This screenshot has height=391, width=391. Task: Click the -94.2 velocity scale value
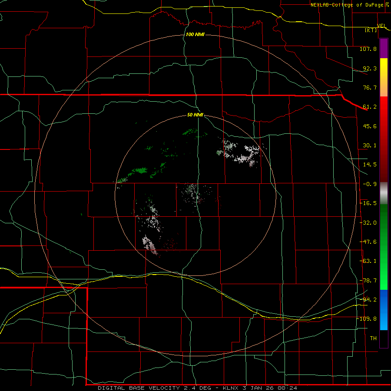click(368, 300)
